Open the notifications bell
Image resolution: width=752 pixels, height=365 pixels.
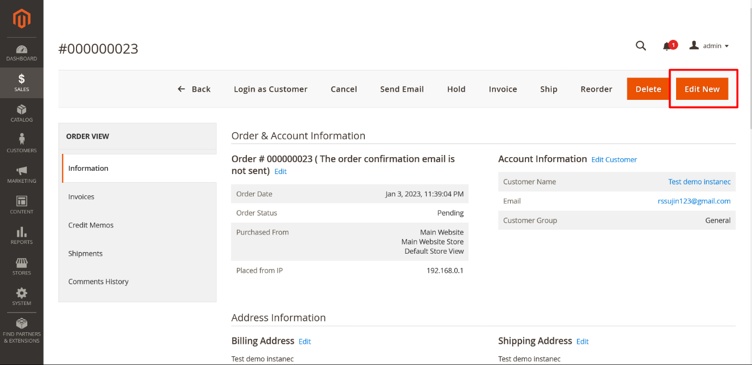667,46
